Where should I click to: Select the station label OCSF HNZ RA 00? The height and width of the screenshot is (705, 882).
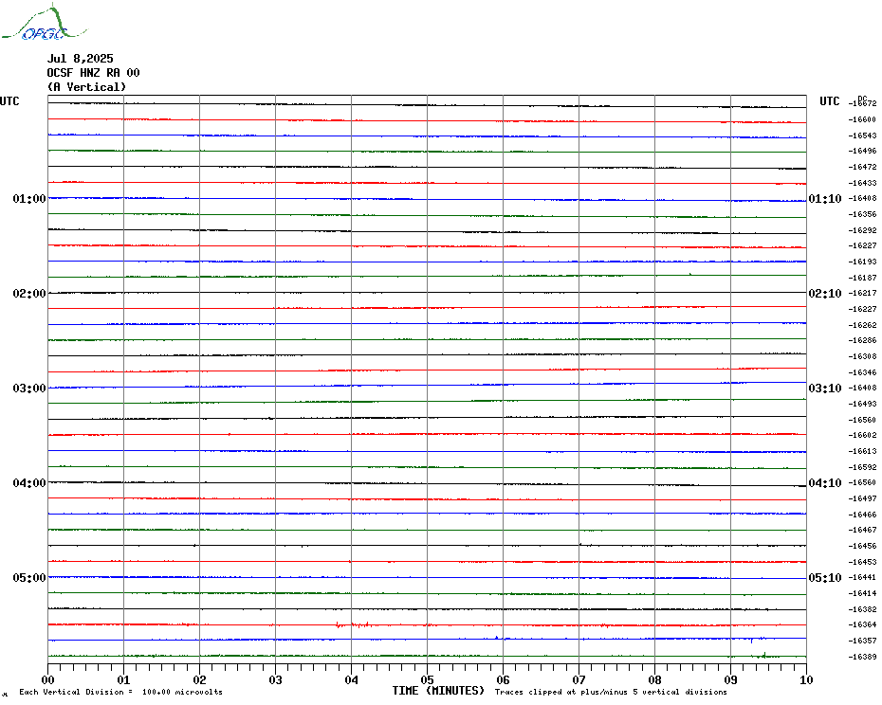click(93, 73)
